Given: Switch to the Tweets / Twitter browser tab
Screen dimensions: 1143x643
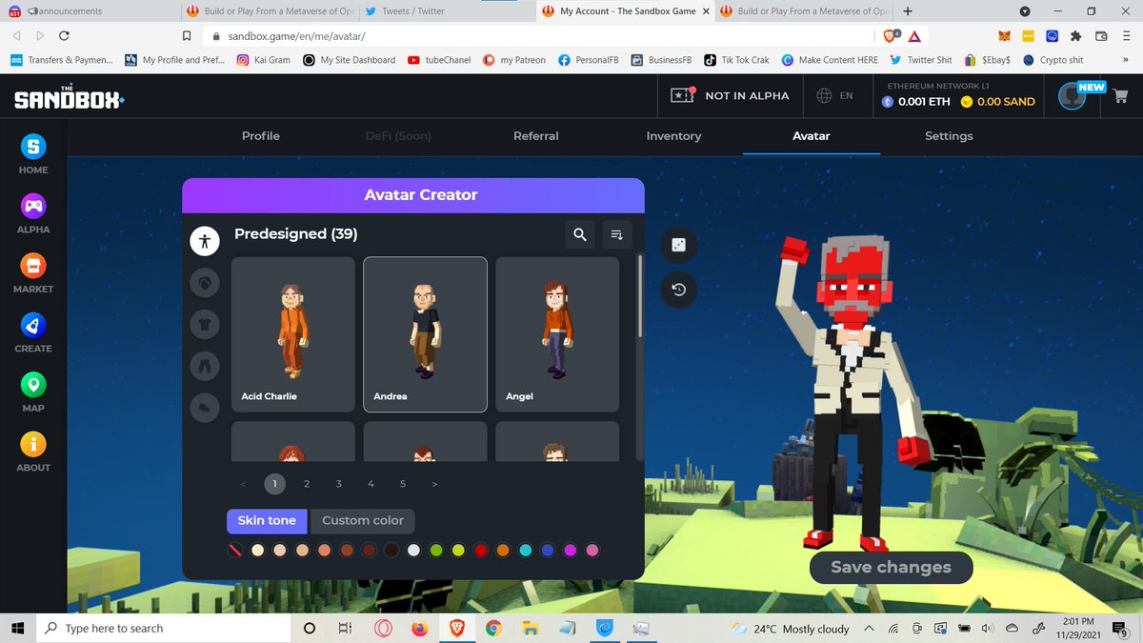Looking at the screenshot, I should click(448, 11).
